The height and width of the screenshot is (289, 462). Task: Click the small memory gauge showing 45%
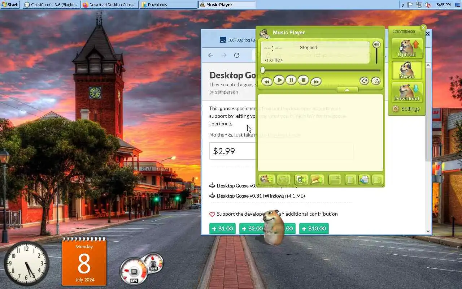pos(153,262)
